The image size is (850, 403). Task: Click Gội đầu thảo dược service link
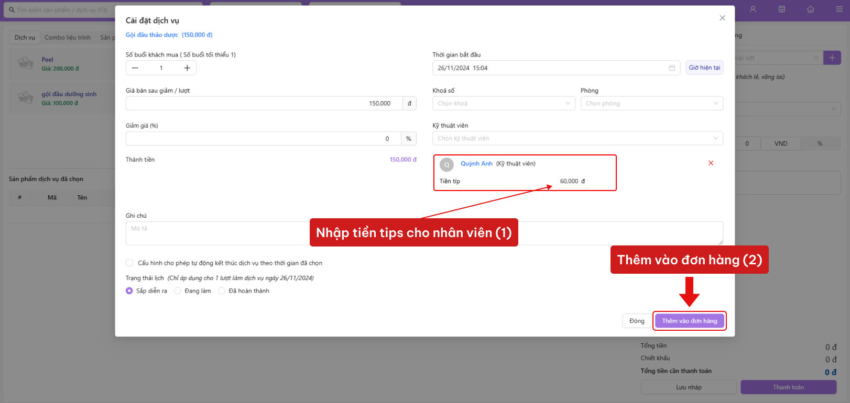tap(169, 35)
